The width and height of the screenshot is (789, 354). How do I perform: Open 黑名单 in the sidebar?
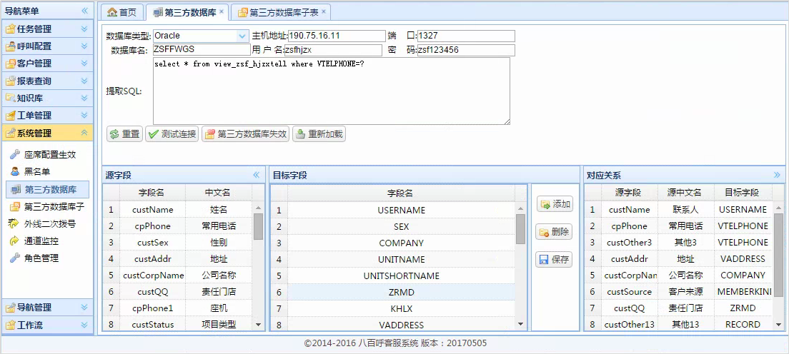[37, 171]
